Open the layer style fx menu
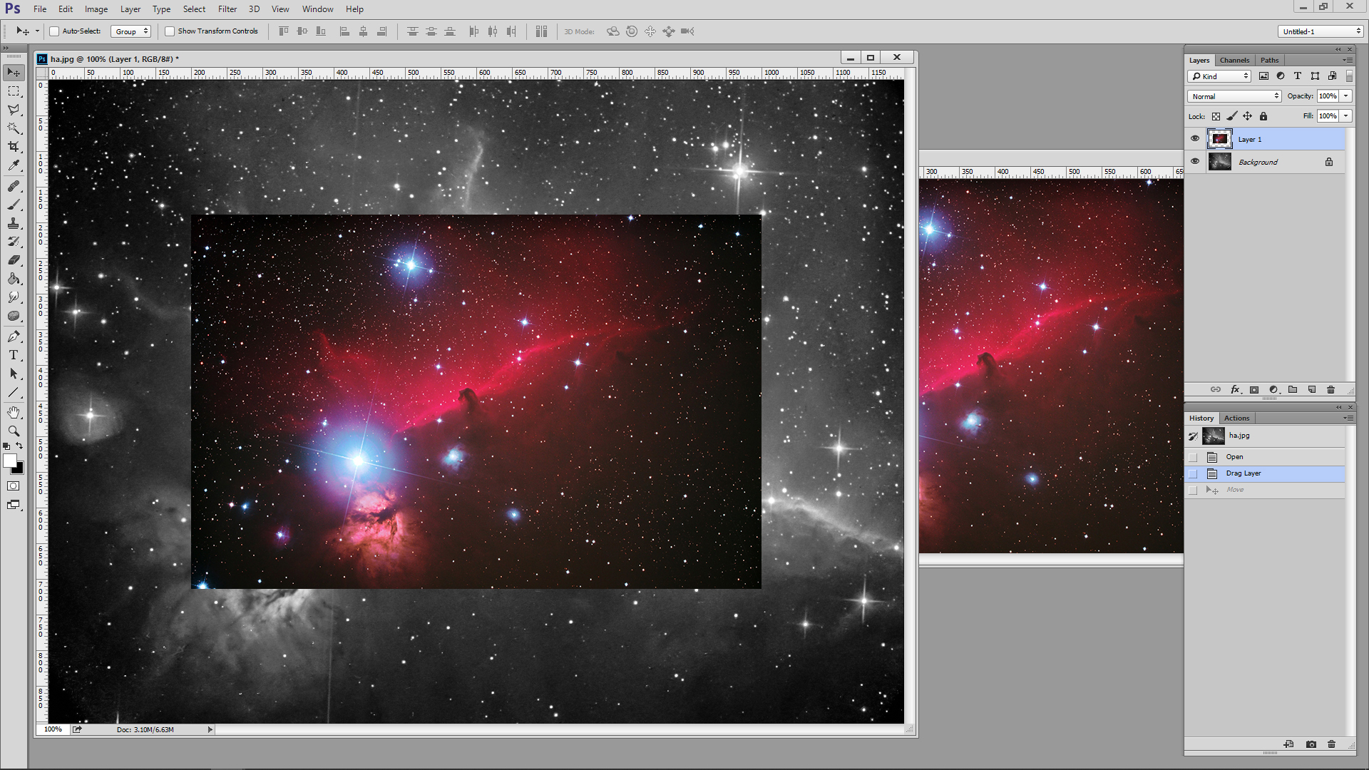Image resolution: width=1369 pixels, height=770 pixels. [x=1236, y=390]
